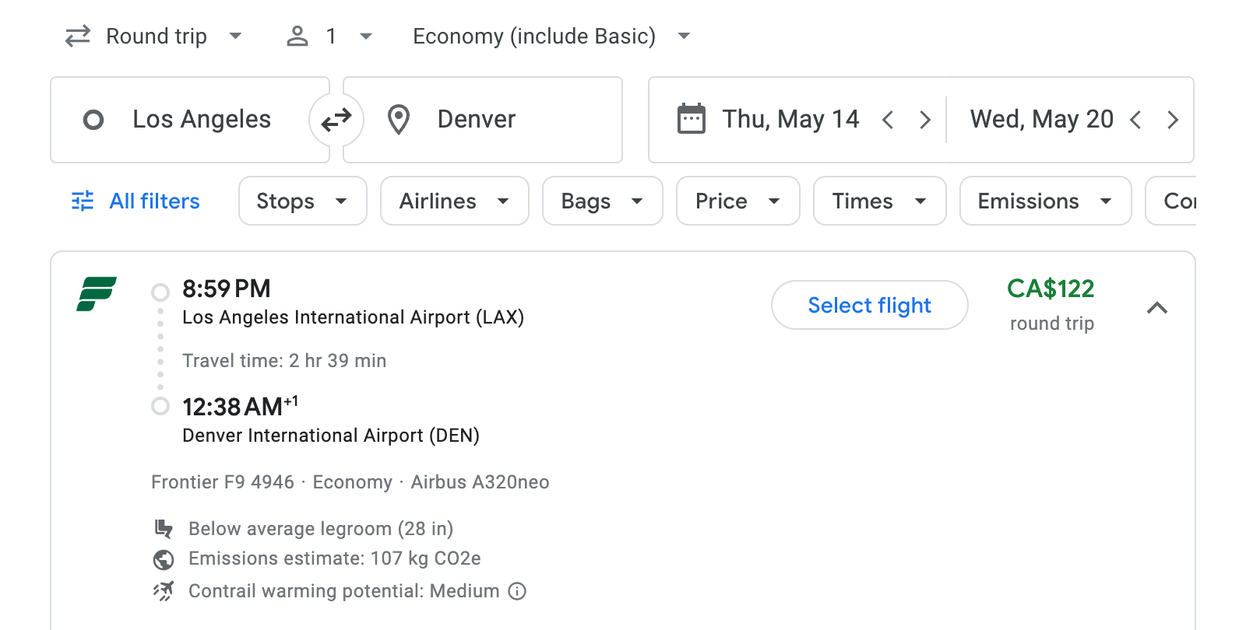Select the previous return date arrow
The width and height of the screenshot is (1246, 630).
pos(1137,119)
